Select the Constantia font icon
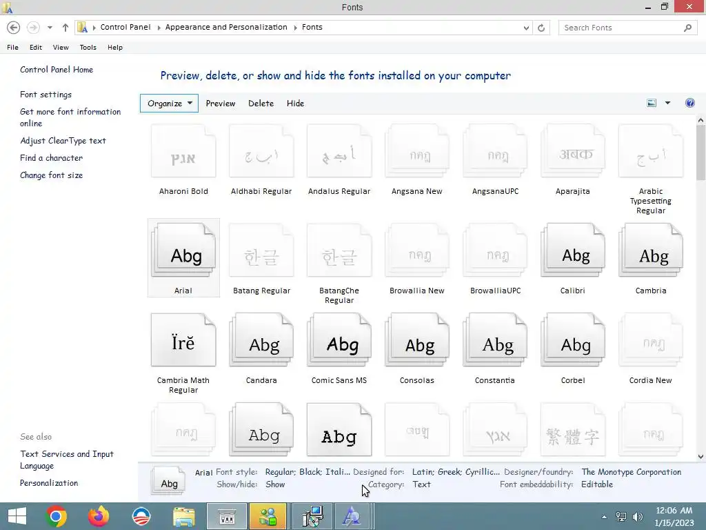The image size is (706, 530). [495, 340]
